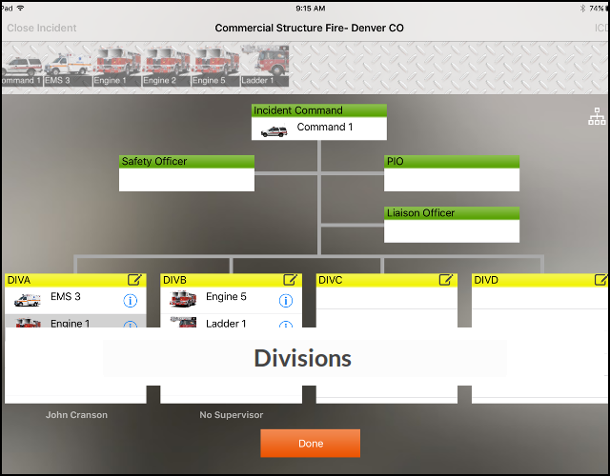Tap Close Incident in top bar

(42, 28)
